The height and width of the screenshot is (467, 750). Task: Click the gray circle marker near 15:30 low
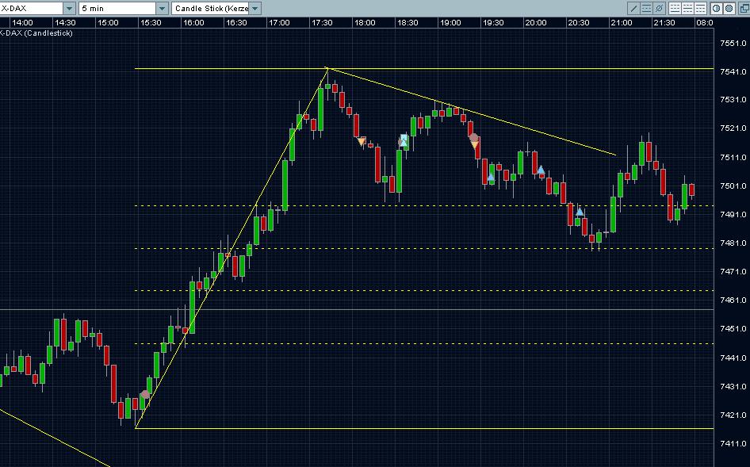(145, 394)
